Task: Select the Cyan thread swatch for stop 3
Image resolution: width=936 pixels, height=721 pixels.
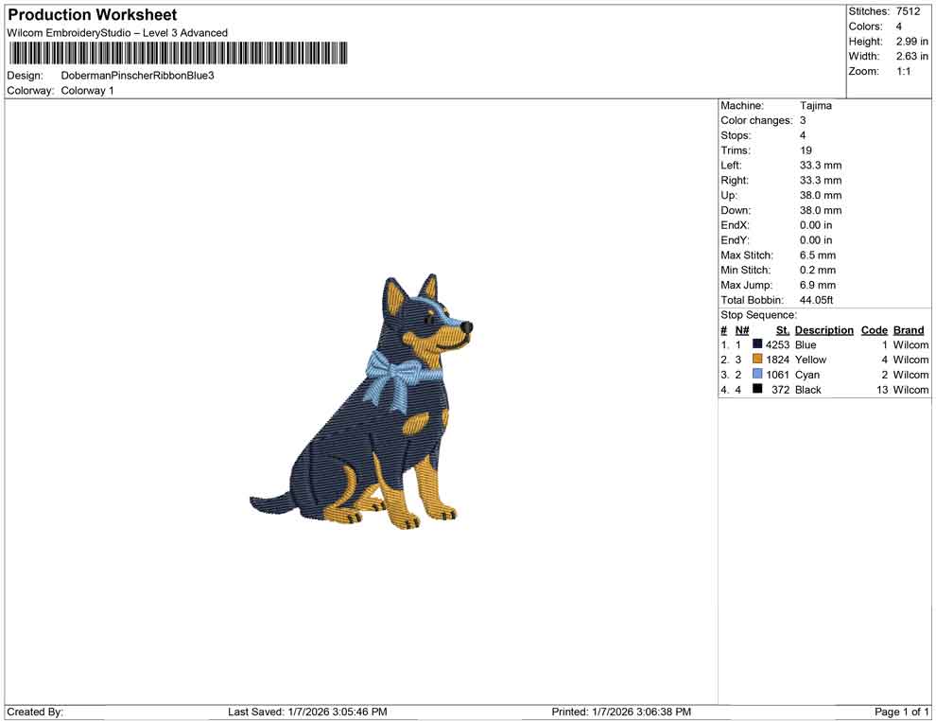Action: (x=755, y=375)
